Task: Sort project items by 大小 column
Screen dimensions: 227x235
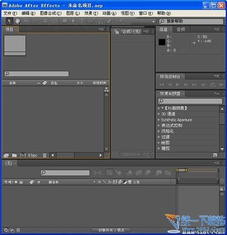Action: point(80,83)
